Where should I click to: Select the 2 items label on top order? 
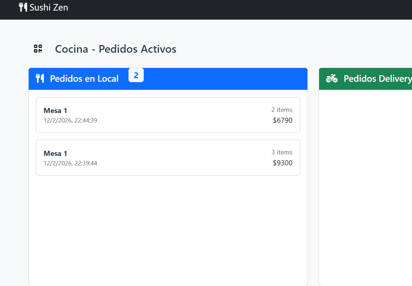(282, 110)
